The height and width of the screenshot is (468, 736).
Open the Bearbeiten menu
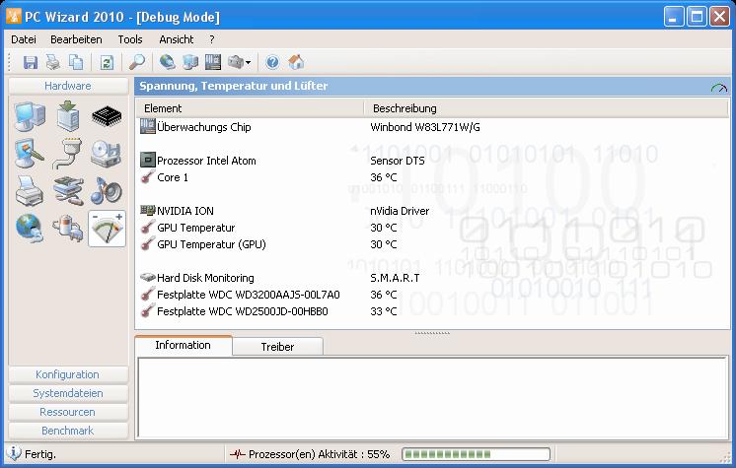coord(76,39)
